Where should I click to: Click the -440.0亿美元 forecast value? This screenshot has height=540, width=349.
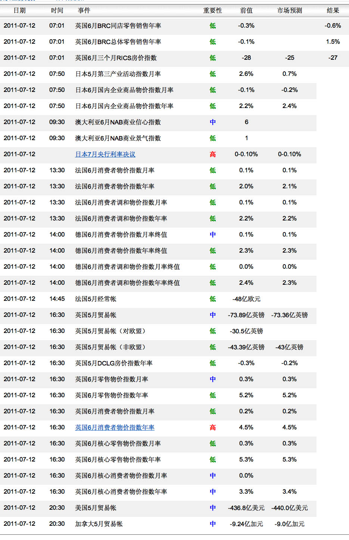(x=290, y=508)
